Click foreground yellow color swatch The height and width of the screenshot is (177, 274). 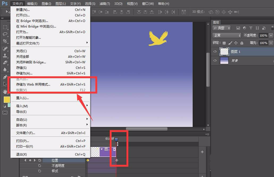click(7, 100)
